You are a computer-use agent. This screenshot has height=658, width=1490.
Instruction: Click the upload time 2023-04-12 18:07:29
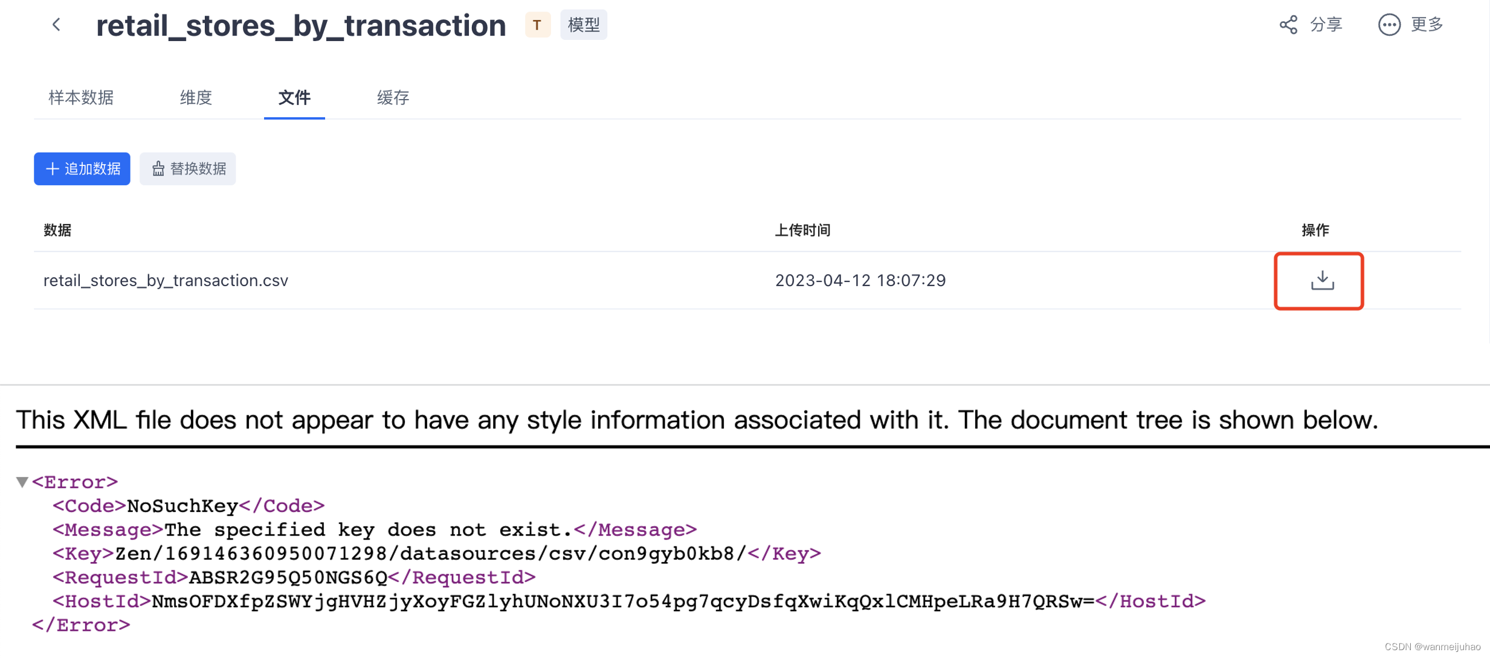[x=860, y=281]
